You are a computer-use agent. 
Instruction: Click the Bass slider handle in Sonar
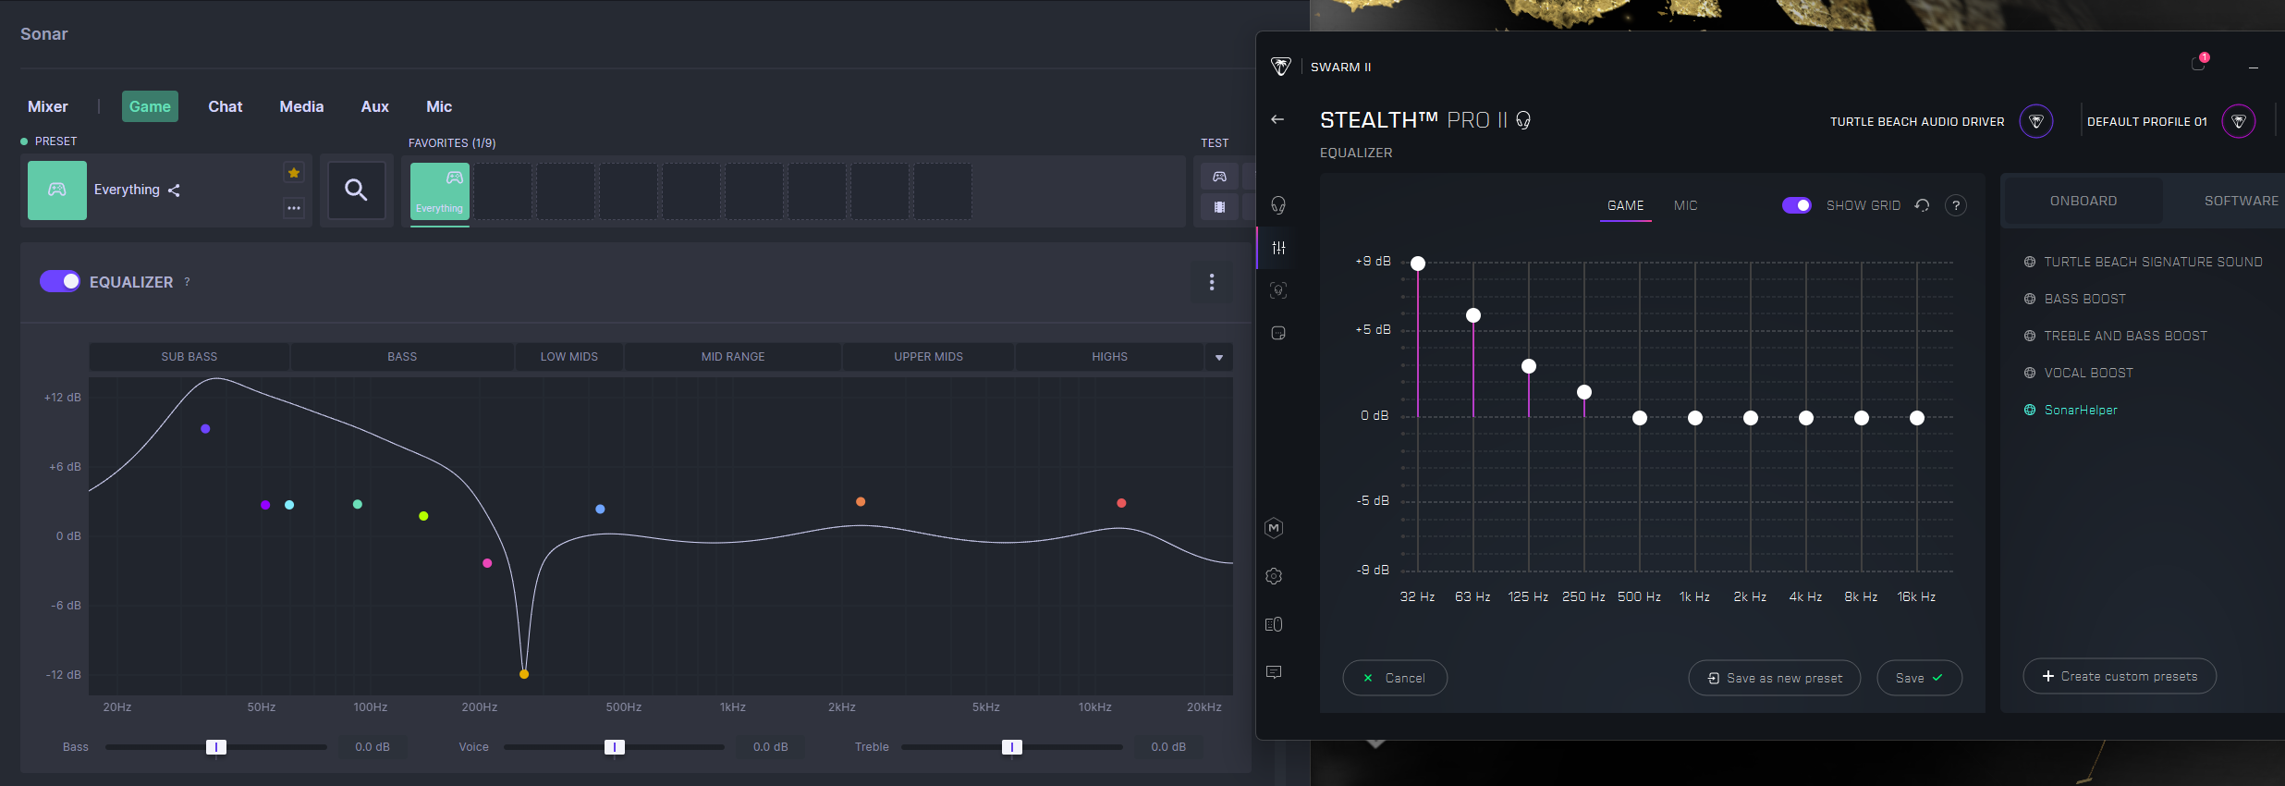point(215,747)
